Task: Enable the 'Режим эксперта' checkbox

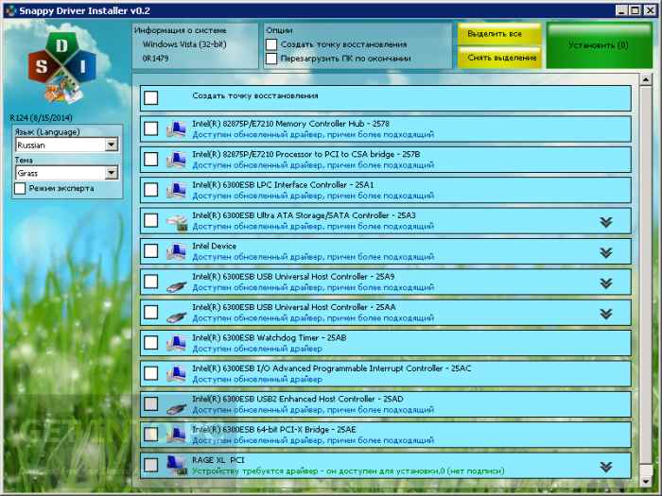Action: pyautogui.click(x=20, y=188)
